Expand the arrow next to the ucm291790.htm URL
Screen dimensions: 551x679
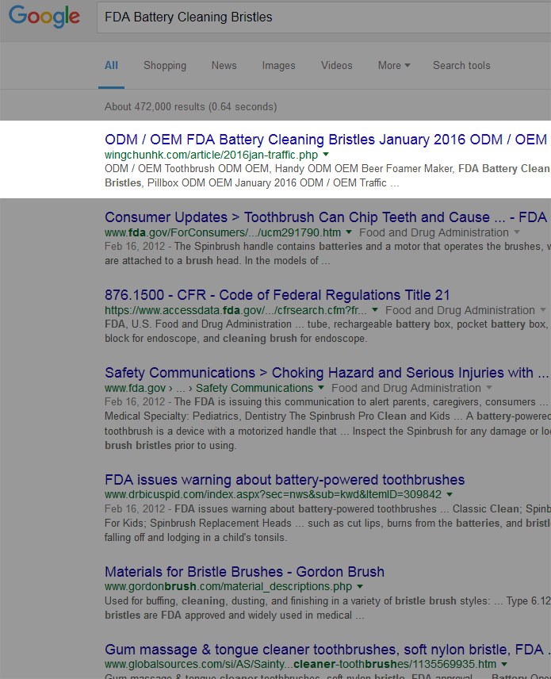349,232
